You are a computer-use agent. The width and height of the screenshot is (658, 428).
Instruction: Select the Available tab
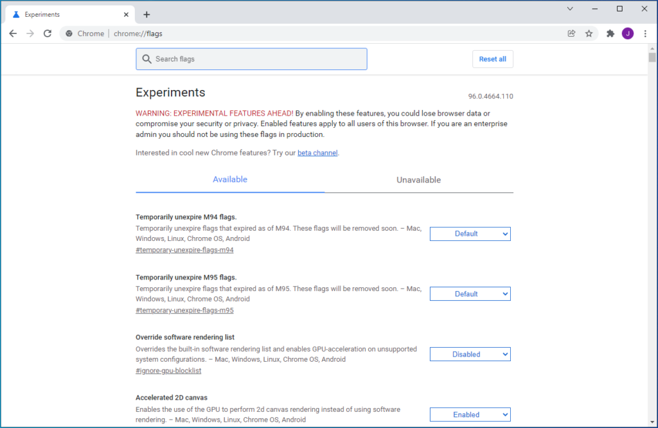pos(229,179)
